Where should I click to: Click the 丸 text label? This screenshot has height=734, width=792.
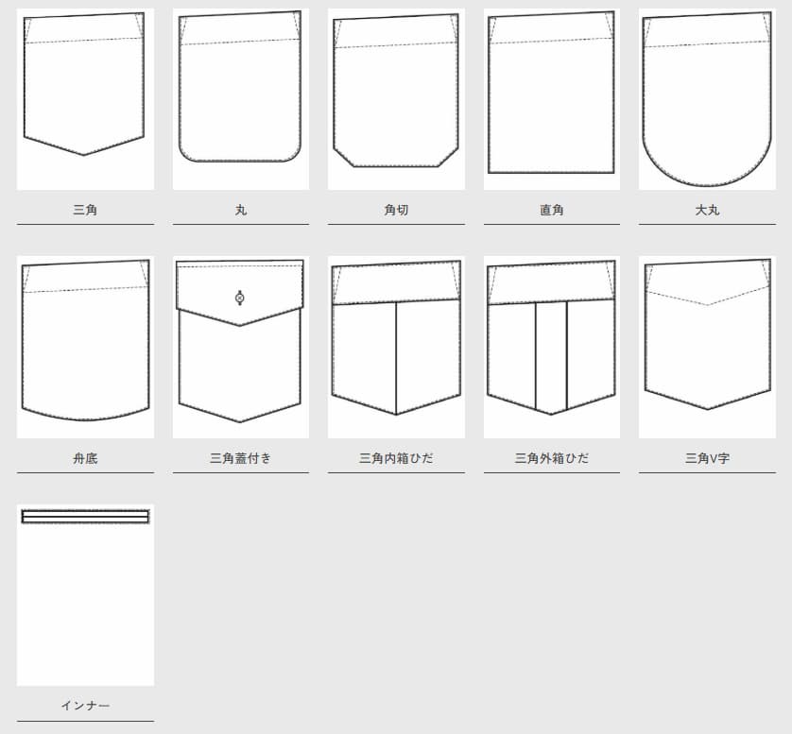[x=240, y=210]
